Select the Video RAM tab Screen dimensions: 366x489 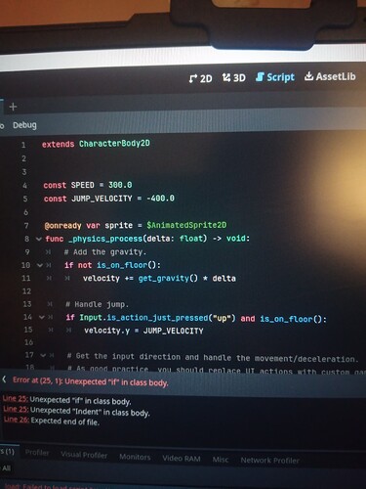click(182, 459)
